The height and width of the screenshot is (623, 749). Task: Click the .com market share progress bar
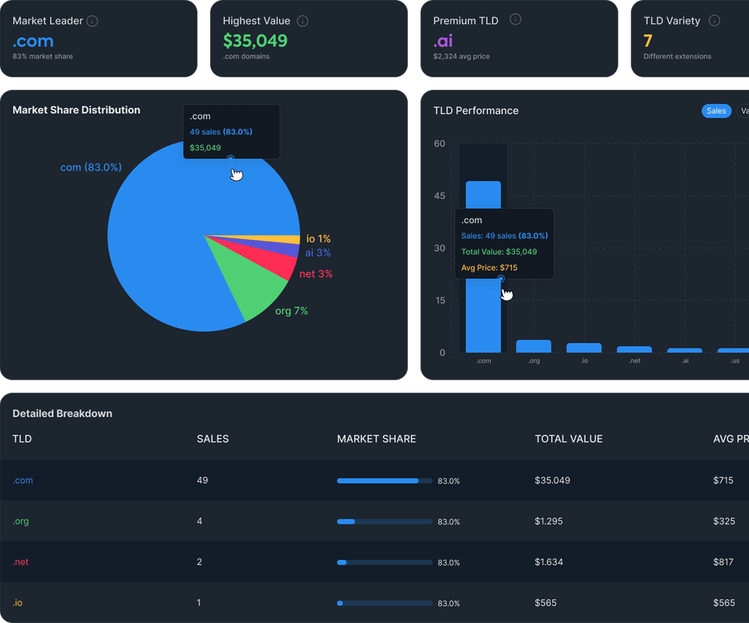tap(384, 481)
